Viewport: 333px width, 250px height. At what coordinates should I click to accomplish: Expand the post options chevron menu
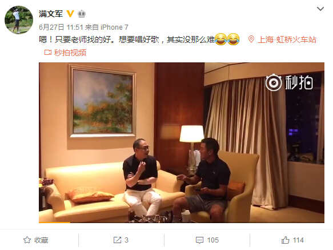tap(320, 9)
